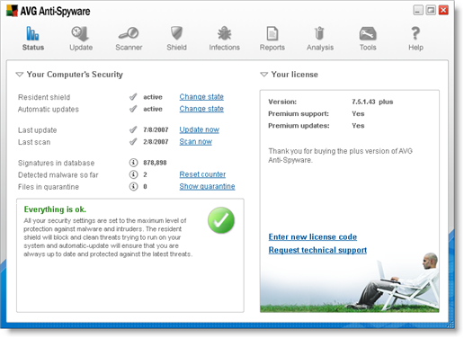Click the checkmark icon beside Last update
The width and height of the screenshot is (464, 338).
click(133, 129)
